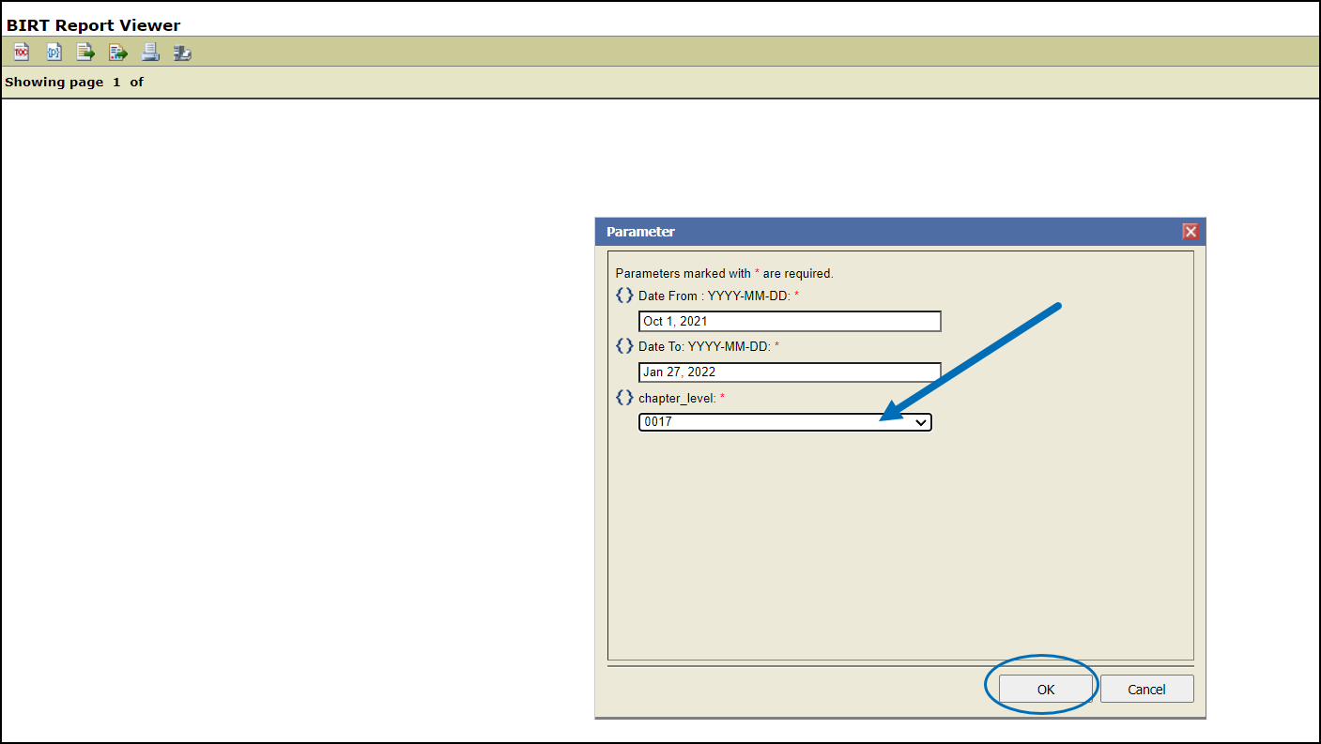Focus the Date To field with Jan 27, 2022
This screenshot has width=1321, height=744.
click(790, 372)
